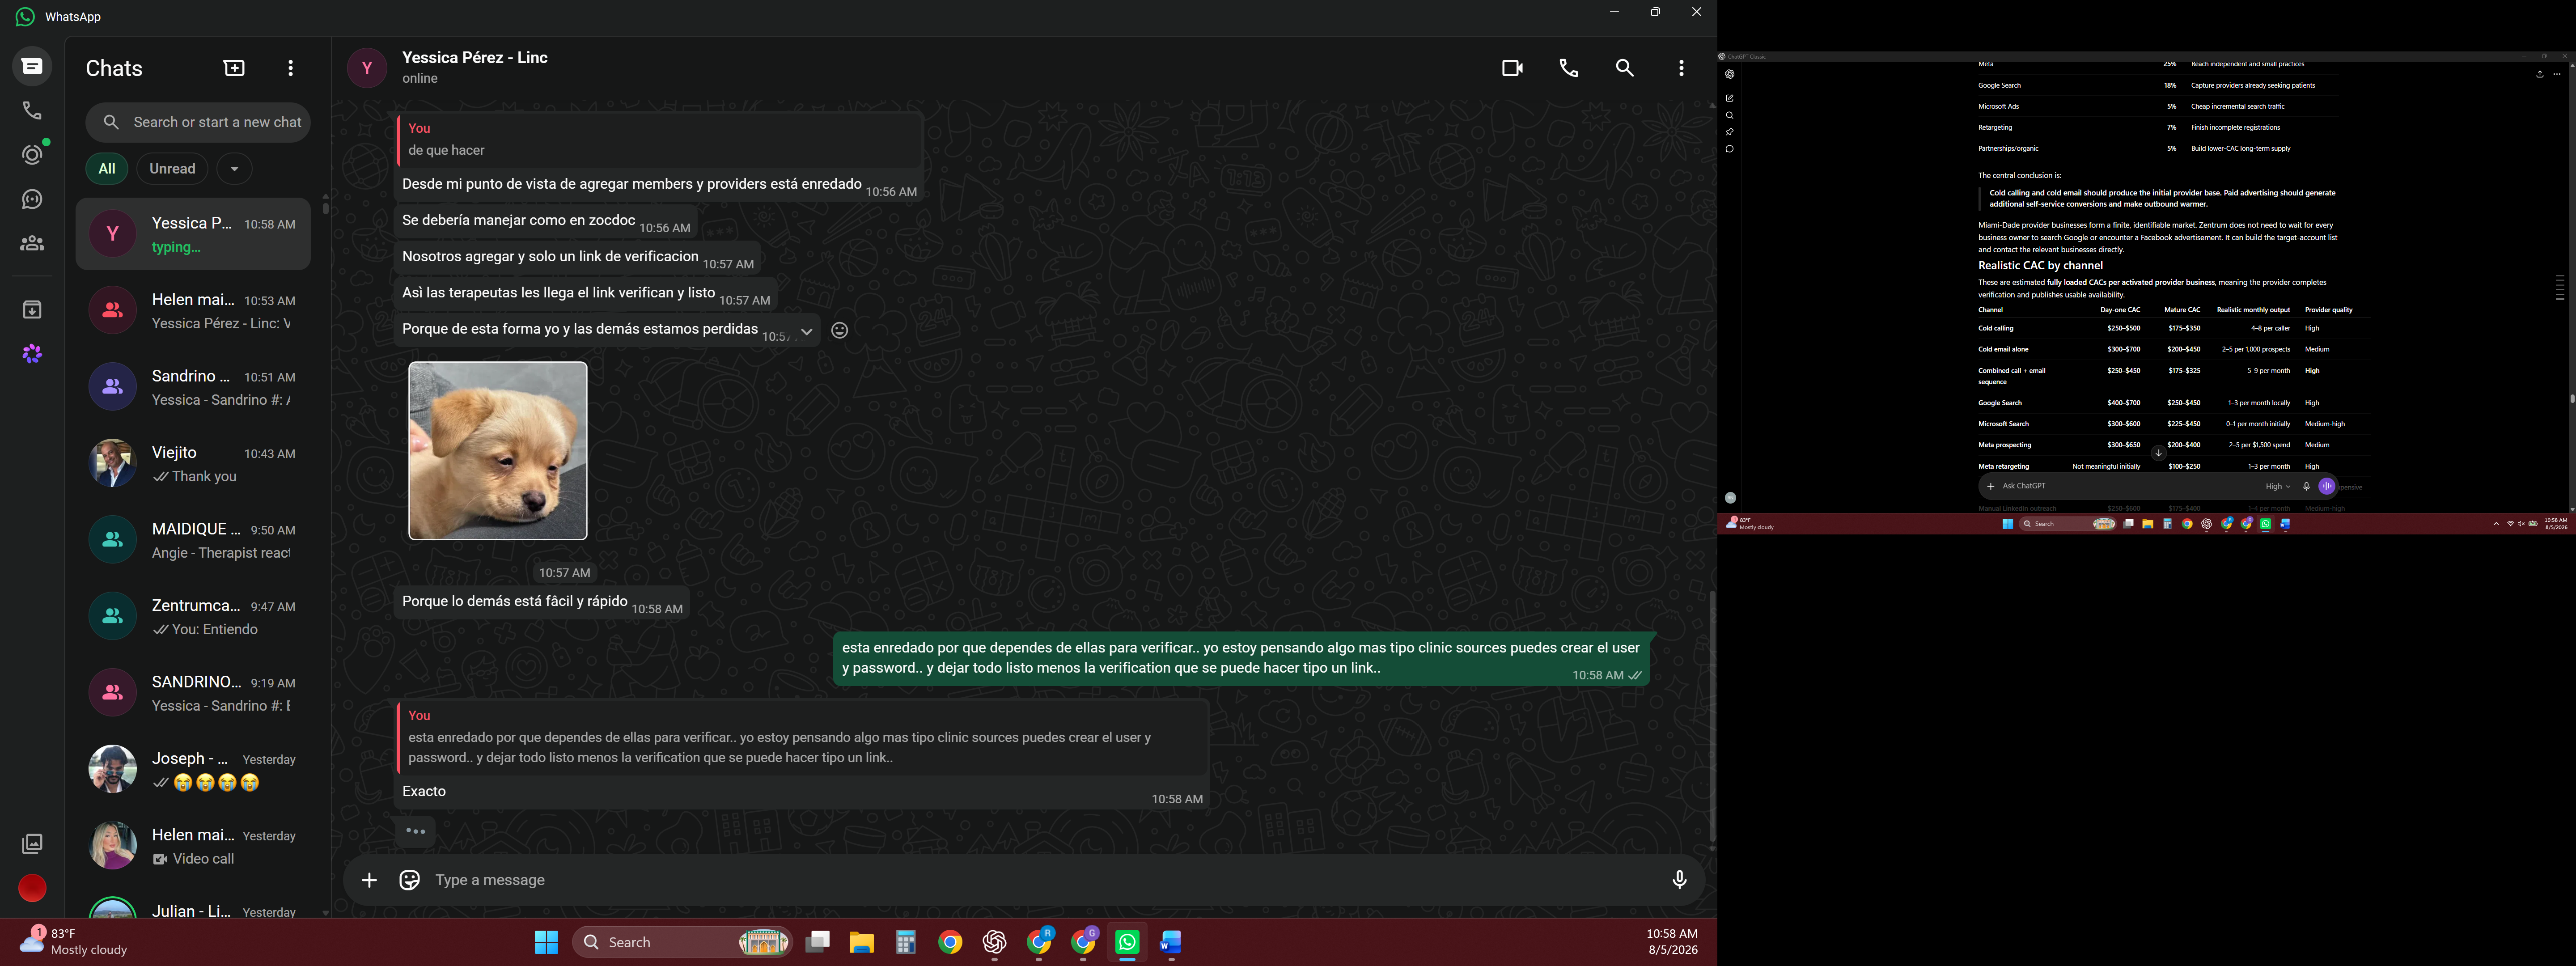Open the ChatGPT account avatar at sidebar bottom
The width and height of the screenshot is (2576, 966).
tap(1730, 498)
